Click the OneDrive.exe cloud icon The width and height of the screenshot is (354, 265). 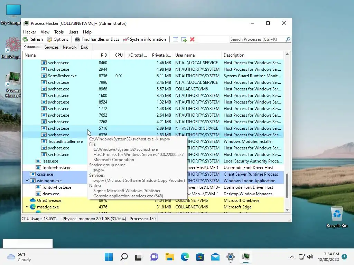click(x=33, y=200)
